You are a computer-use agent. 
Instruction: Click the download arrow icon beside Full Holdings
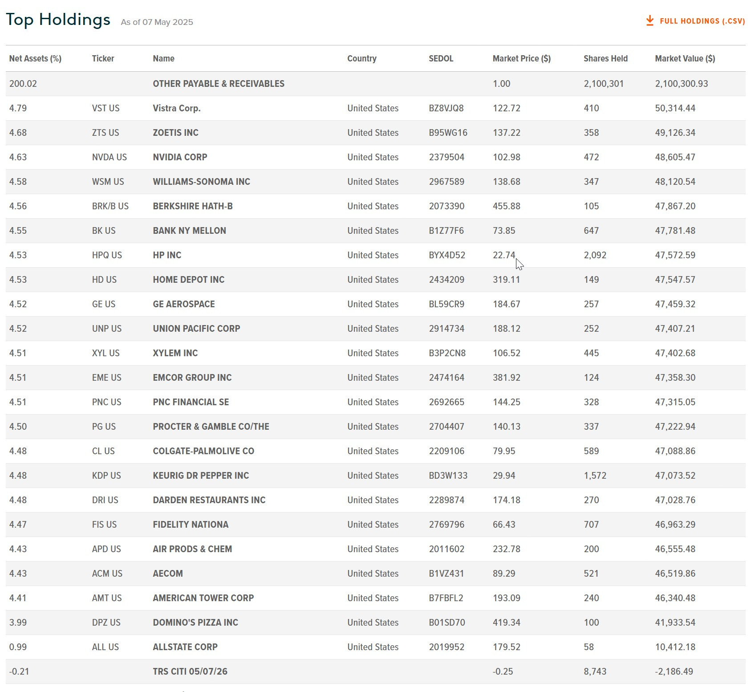click(650, 20)
